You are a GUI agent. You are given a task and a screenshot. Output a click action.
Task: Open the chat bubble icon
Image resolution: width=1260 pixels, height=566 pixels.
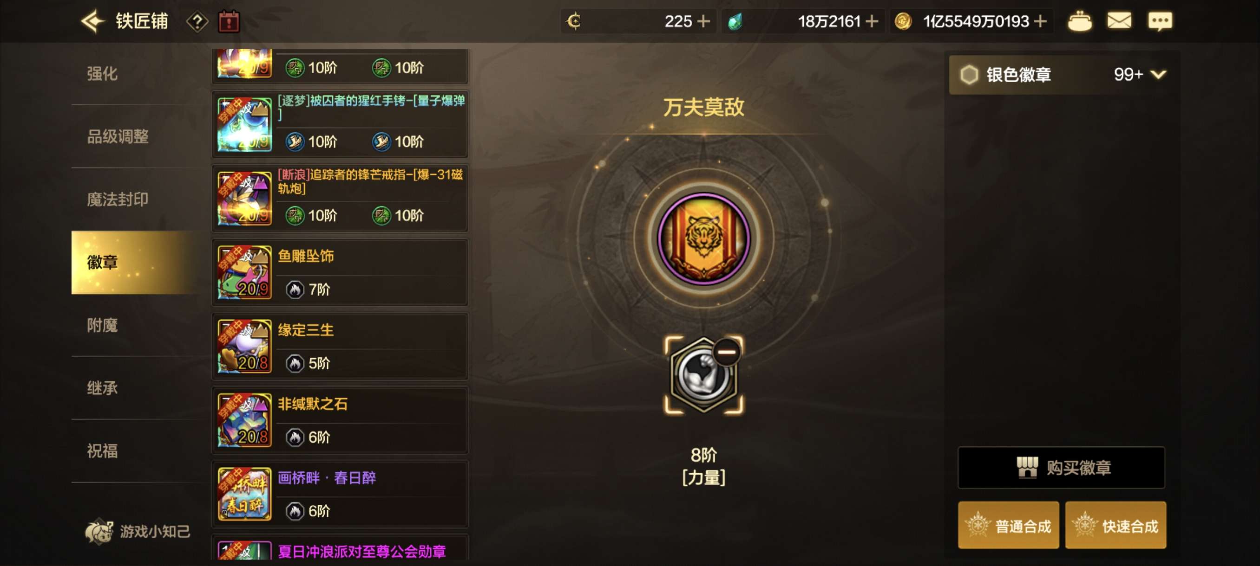click(x=1160, y=21)
